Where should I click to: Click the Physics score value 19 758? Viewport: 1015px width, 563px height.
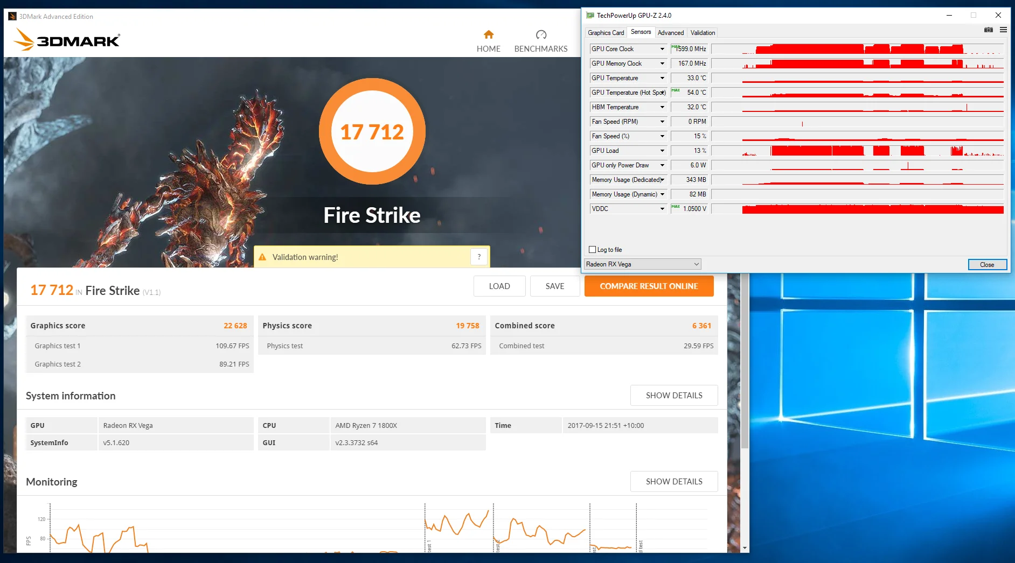pos(468,326)
